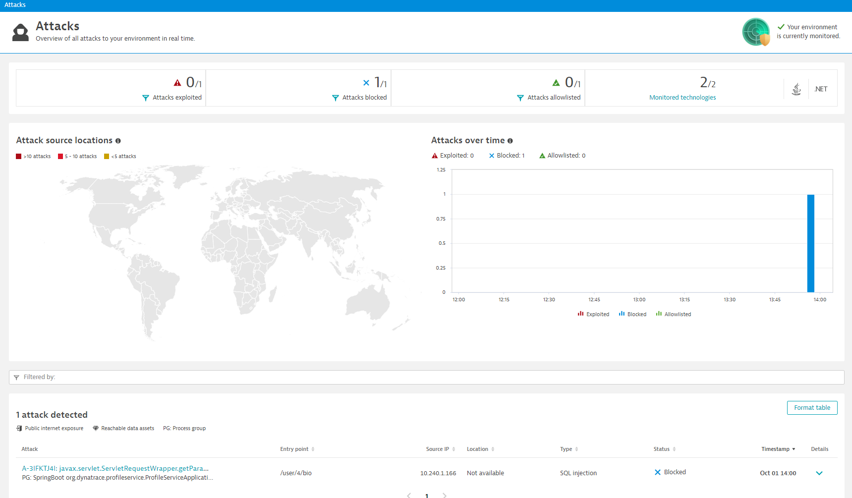Click the >10 attacks red legend swatch
Viewport: 852px width, 498px height.
[x=19, y=157]
